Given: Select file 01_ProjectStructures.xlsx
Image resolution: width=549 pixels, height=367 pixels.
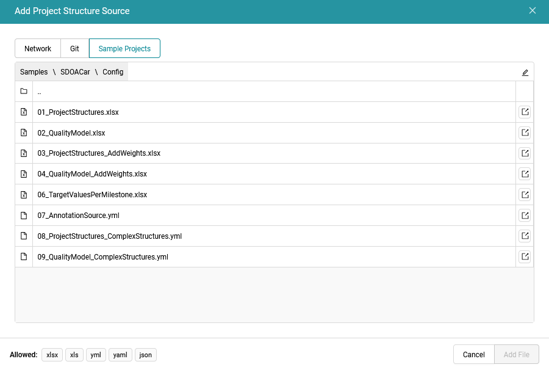Looking at the screenshot, I should [274, 112].
